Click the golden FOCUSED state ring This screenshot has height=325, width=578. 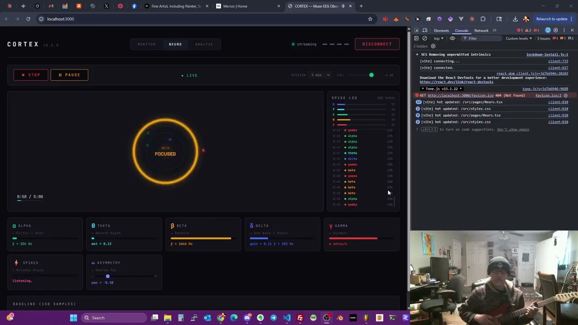[x=165, y=151]
